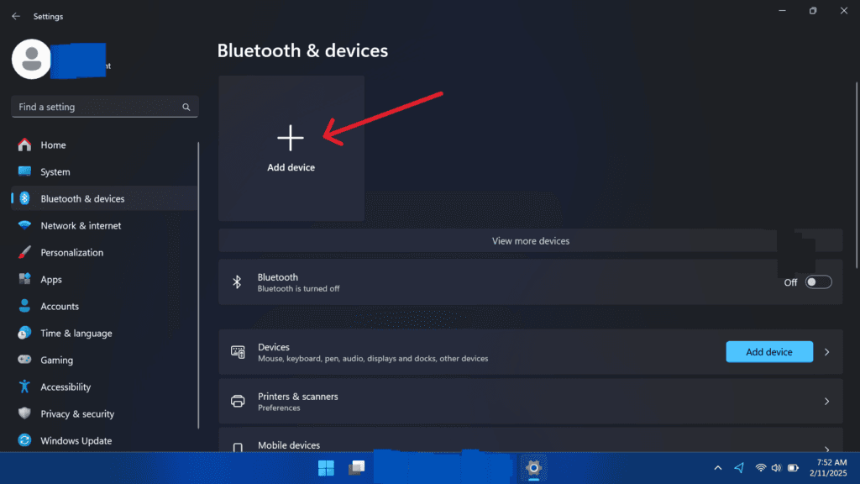Viewport: 860px width, 484px height.
Task: Open the Windows Start button on taskbar
Action: pos(327,467)
